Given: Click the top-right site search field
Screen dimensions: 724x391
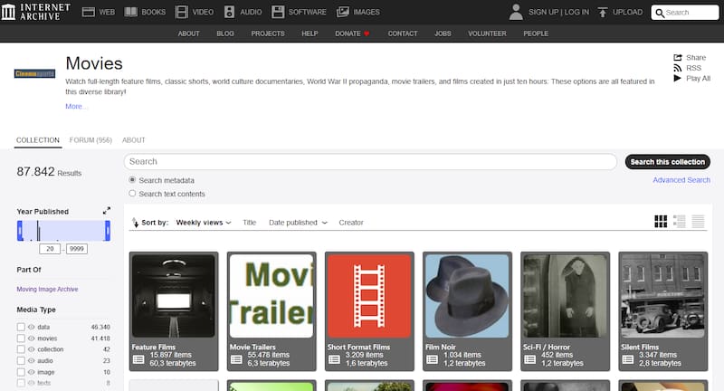Looking at the screenshot, I should tap(685, 13).
